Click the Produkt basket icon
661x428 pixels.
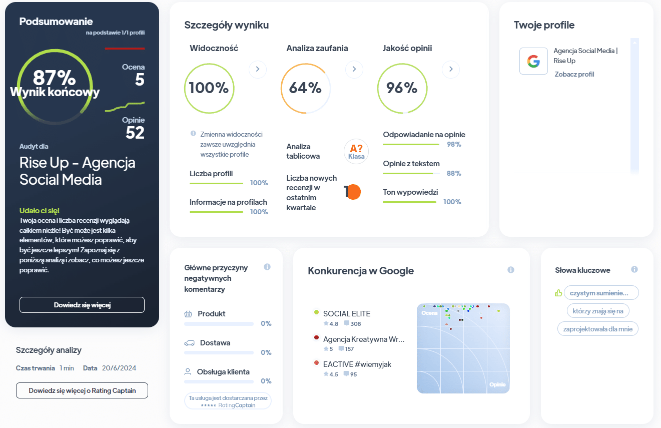pyautogui.click(x=188, y=314)
